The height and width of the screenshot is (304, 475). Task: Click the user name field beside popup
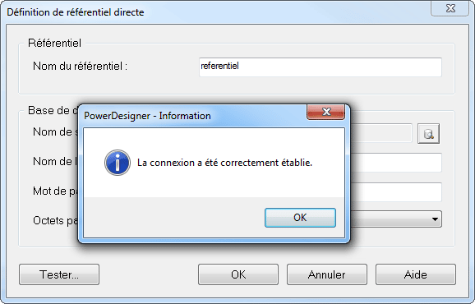point(396,163)
